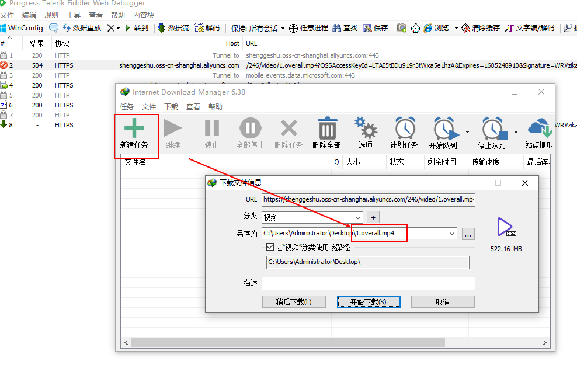The width and height of the screenshot is (577, 375).
Task: Select Fiddler session 2 with 504 result
Action: 288,65
